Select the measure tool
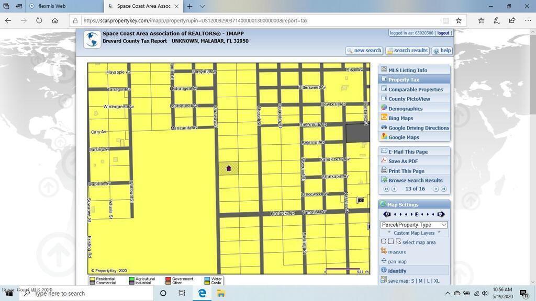The height and width of the screenshot is (301, 536). (x=397, y=252)
